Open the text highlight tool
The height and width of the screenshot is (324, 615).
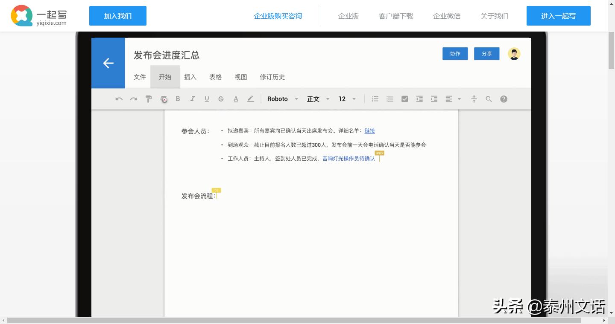coord(251,98)
